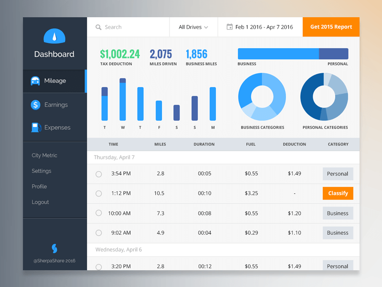Screen dimensions: 382x287
Task: Open the Earnings section
Action: pos(55,105)
